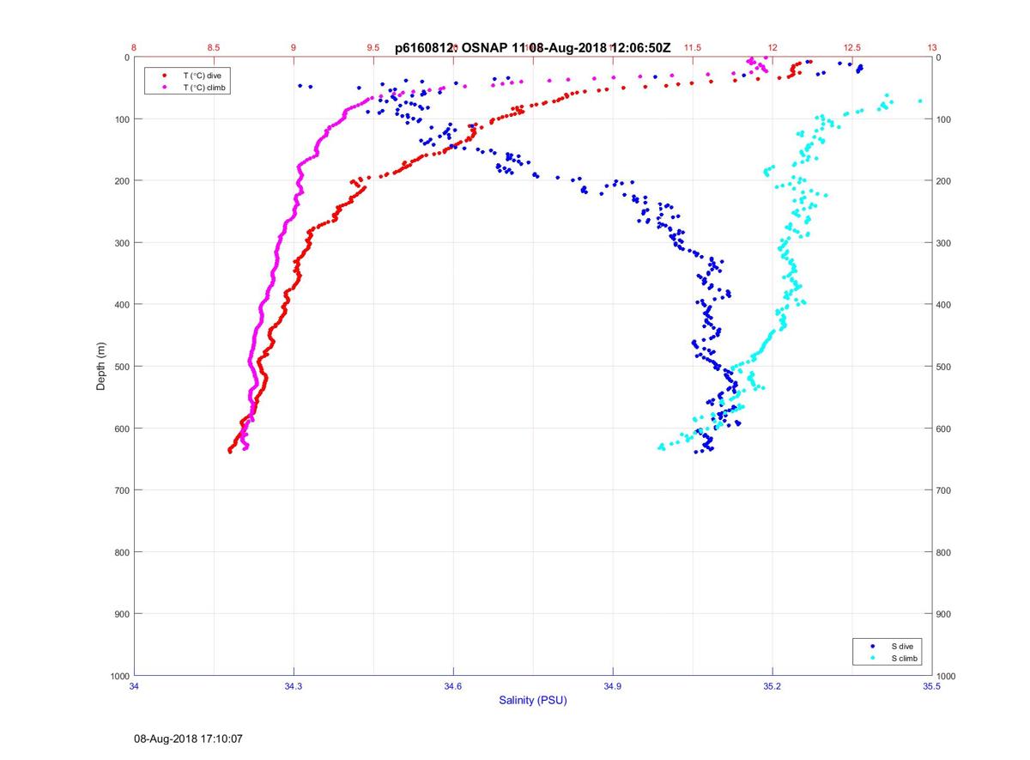Click red temperature tick label '8.5'
Viewport: 1030px width, 760px height.
coord(214,48)
